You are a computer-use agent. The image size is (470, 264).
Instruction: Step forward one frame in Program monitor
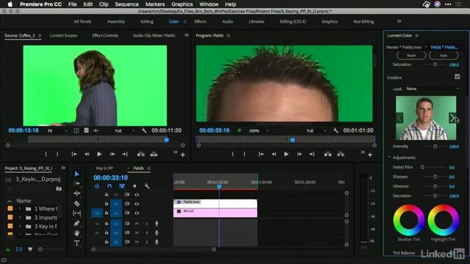[x=299, y=154]
